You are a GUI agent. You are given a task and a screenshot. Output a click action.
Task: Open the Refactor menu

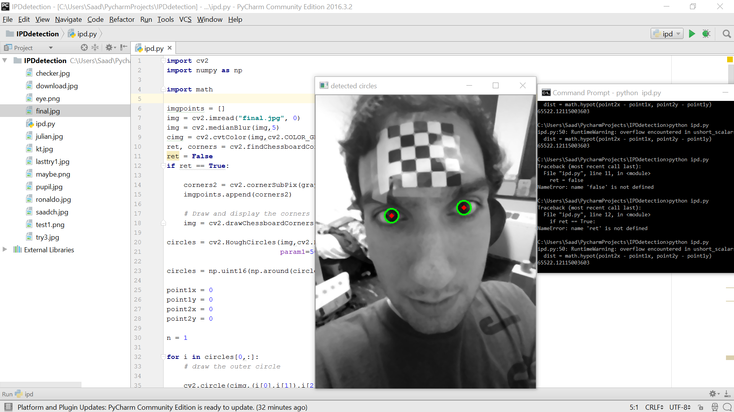(122, 19)
